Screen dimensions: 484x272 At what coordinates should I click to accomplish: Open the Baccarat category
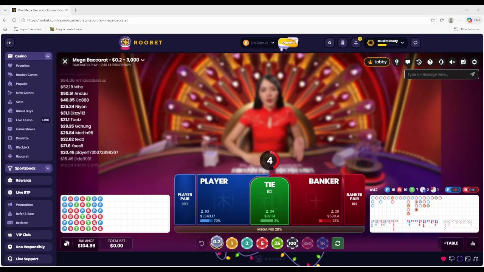tap(22, 156)
